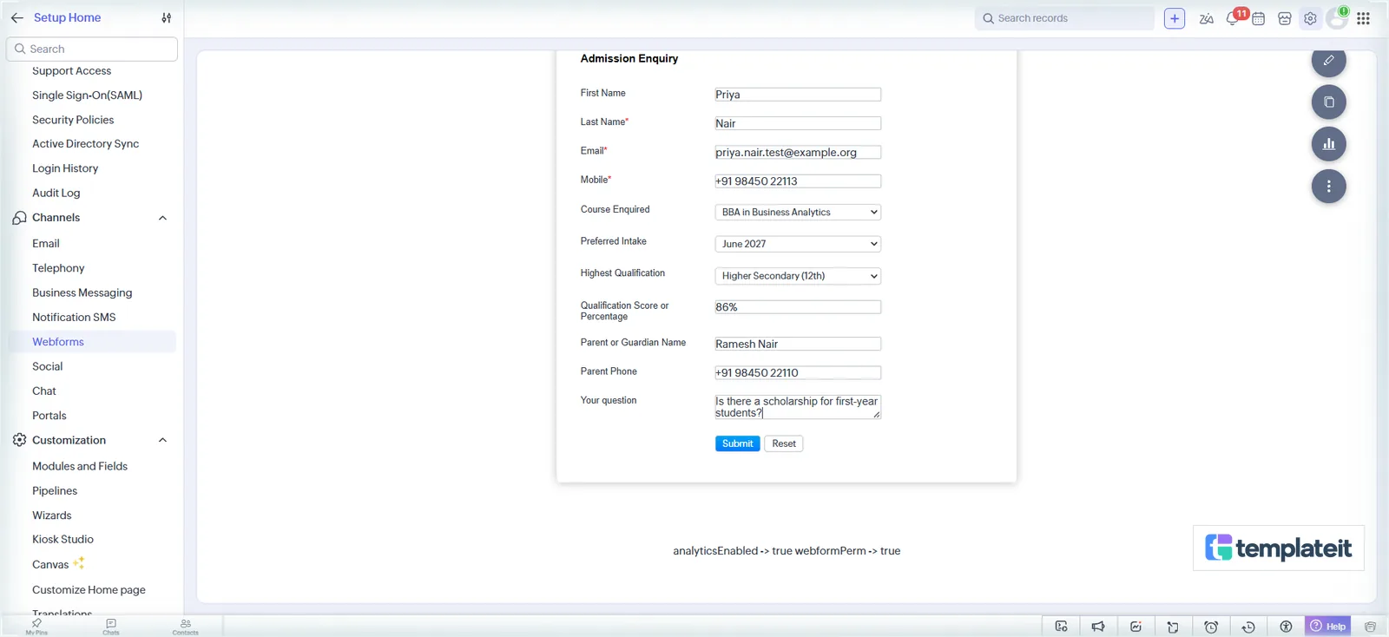This screenshot has height=637, width=1389.
Task: Open the analytics bar chart floating button
Action: point(1328,144)
